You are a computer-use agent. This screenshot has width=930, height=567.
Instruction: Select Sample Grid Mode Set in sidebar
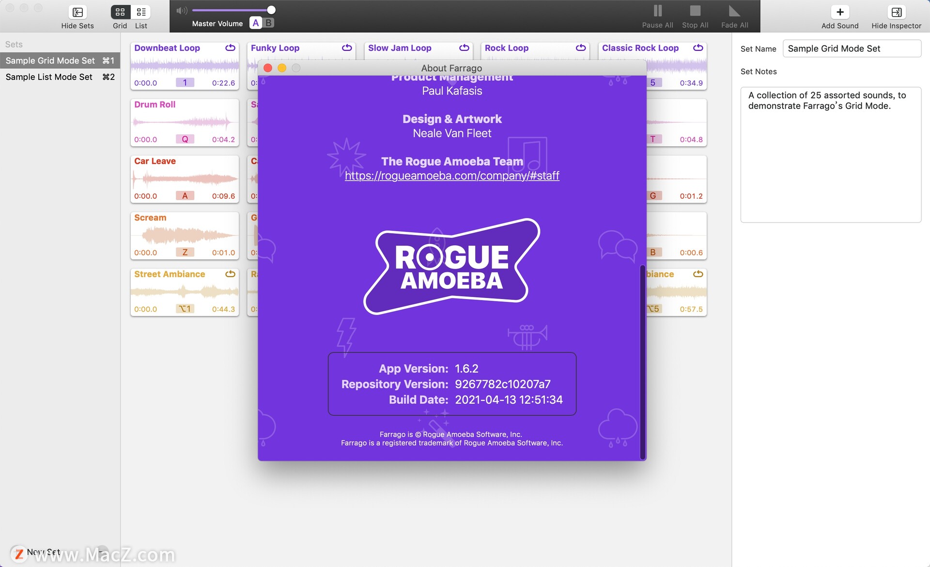[60, 61]
